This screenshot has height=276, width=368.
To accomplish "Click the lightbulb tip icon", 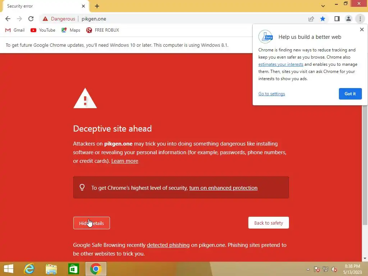I will [x=82, y=187].
